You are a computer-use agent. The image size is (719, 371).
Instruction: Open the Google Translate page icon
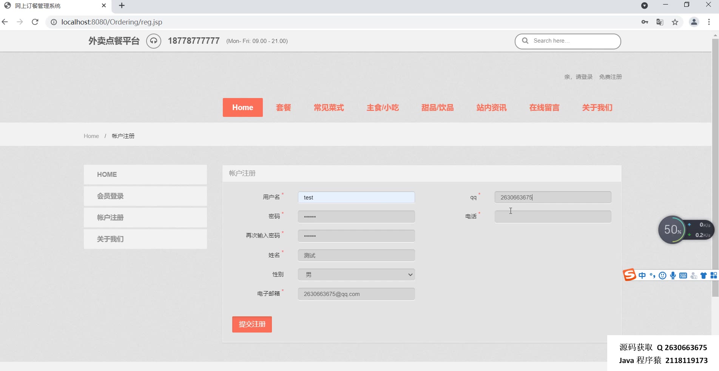coord(660,22)
